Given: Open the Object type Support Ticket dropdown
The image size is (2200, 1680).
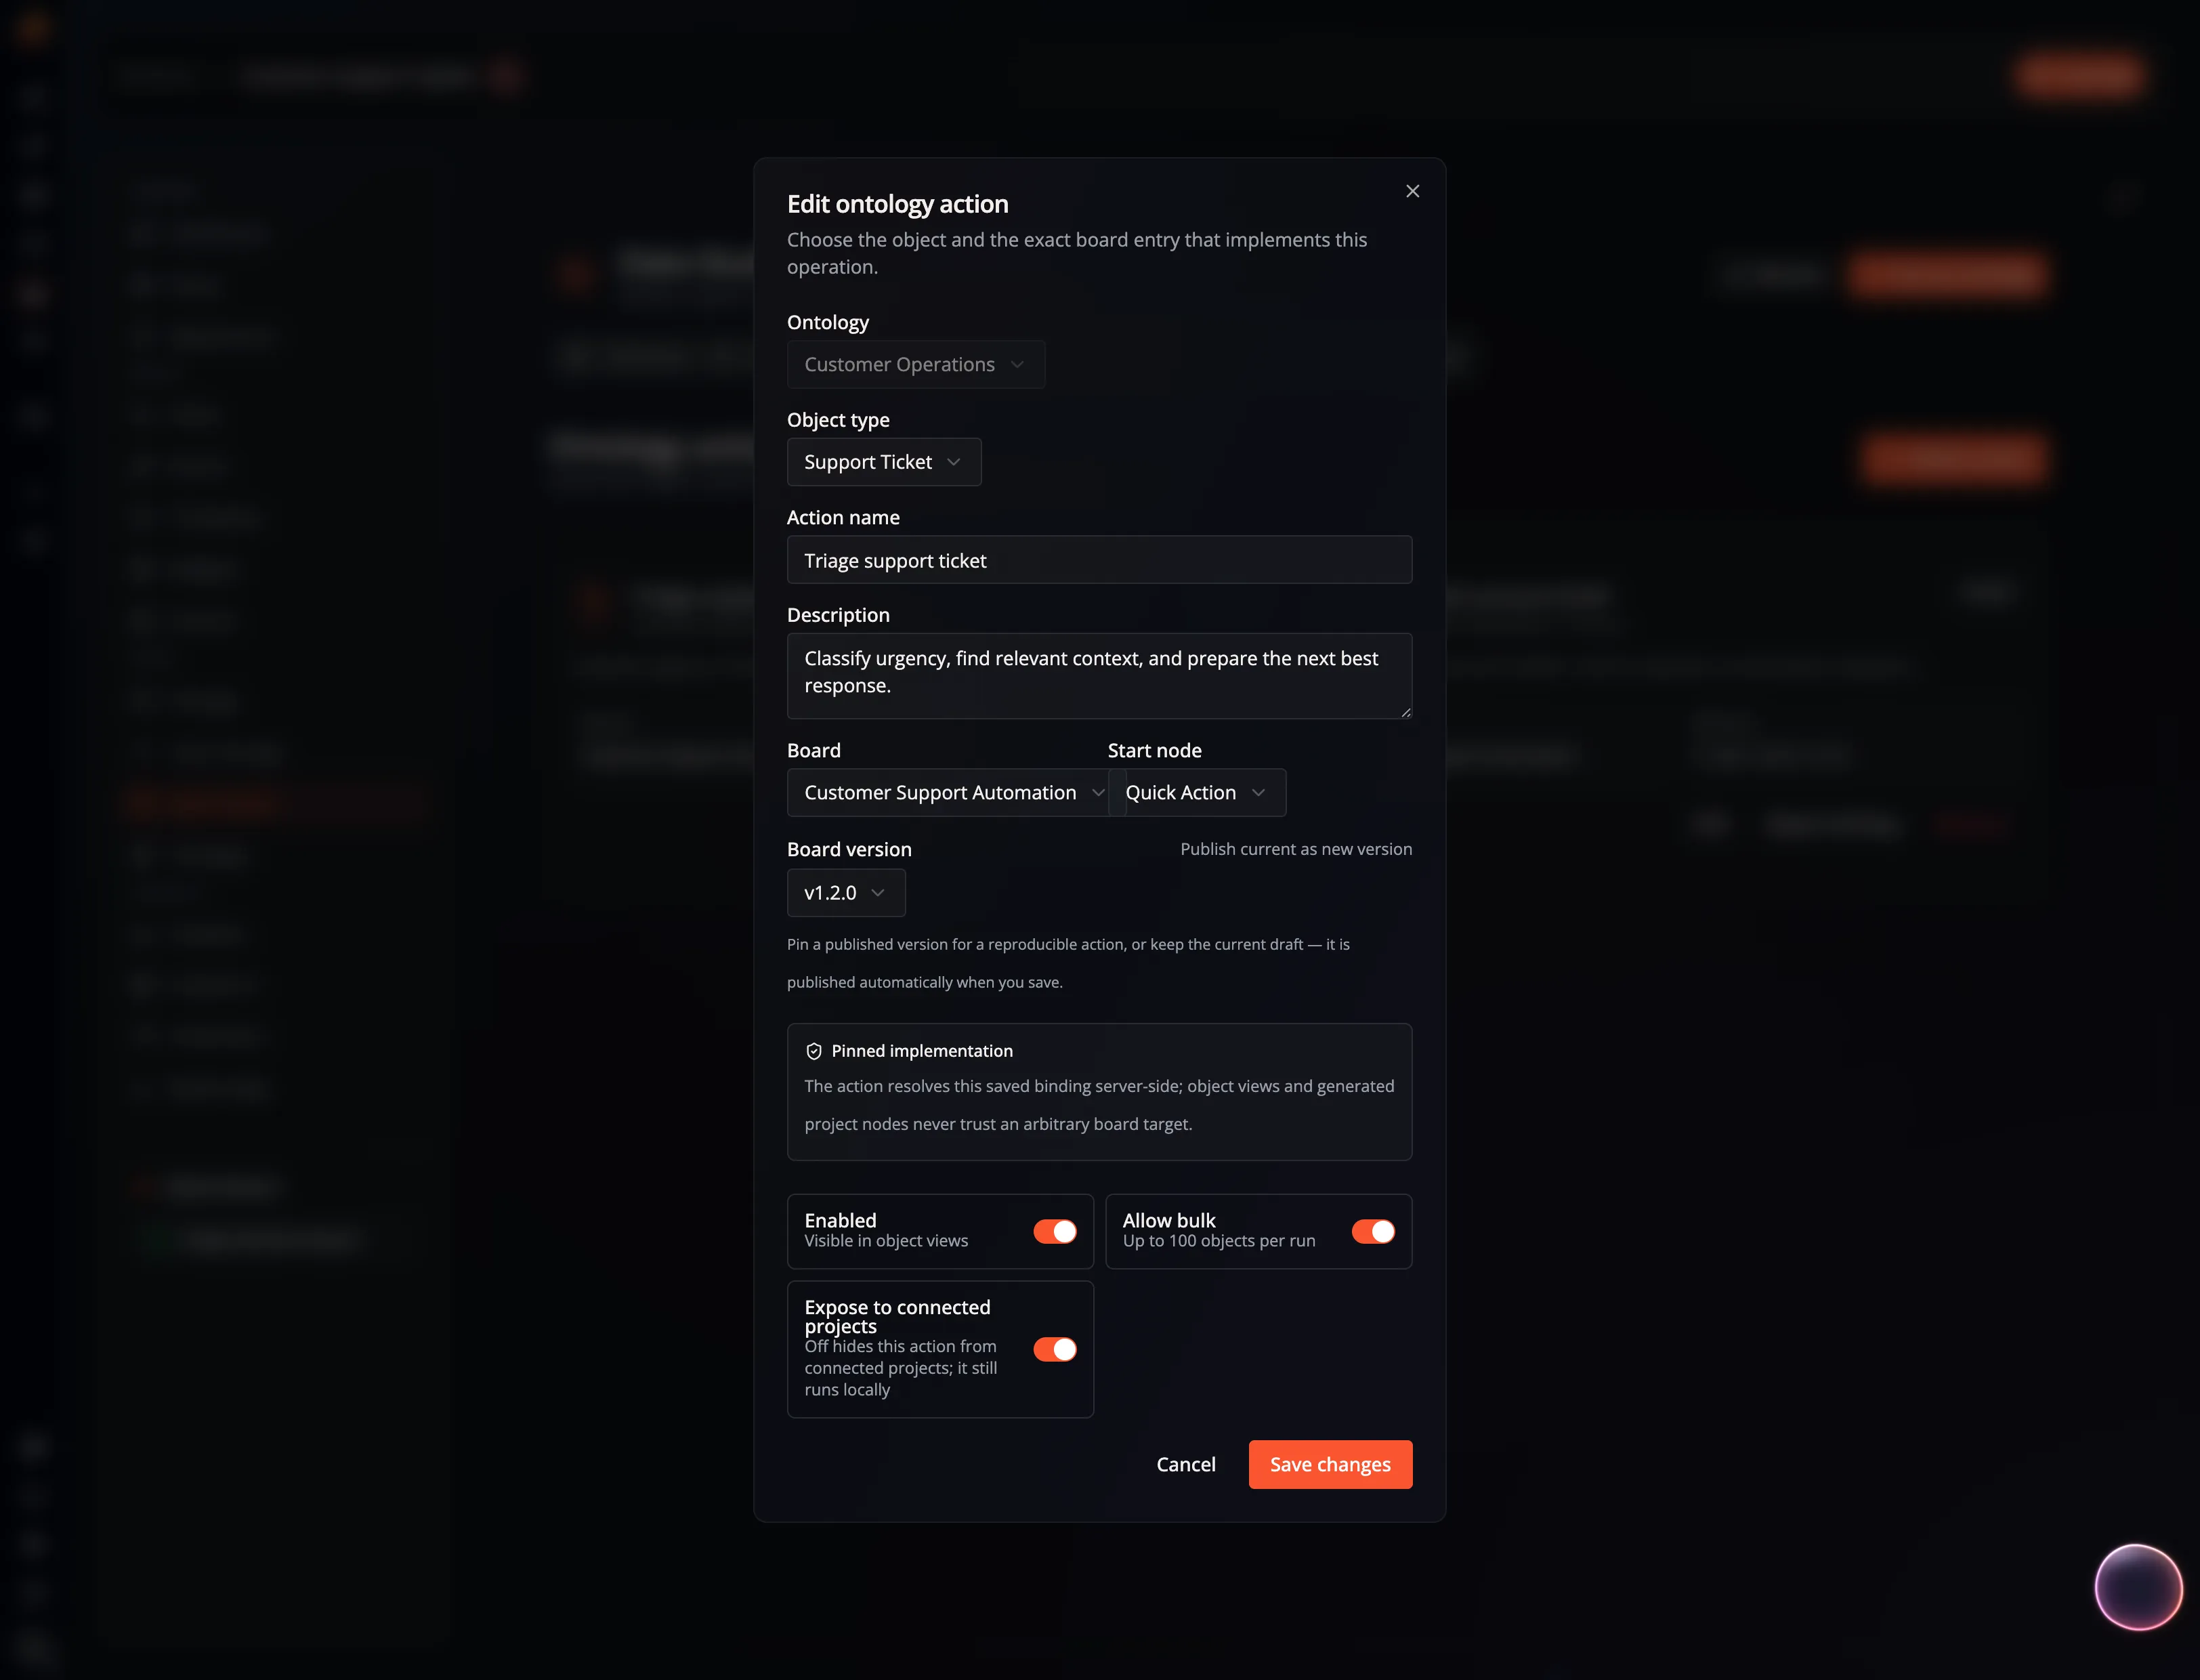Looking at the screenshot, I should 884,462.
